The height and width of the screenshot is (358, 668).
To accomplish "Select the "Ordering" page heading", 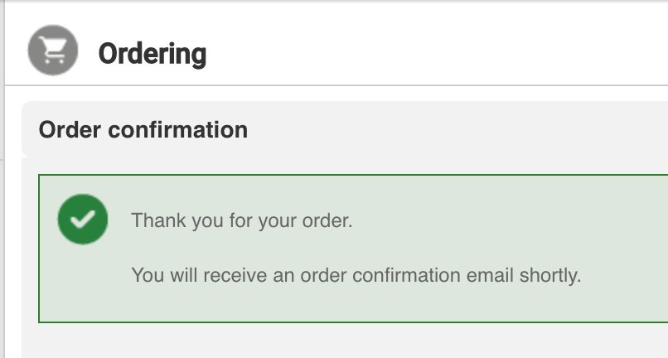I will tap(152, 54).
